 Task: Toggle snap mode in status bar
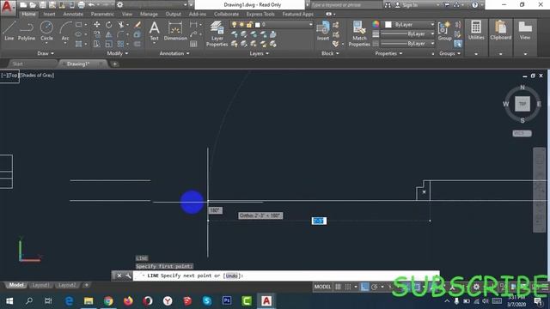pyautogui.click(x=348, y=287)
